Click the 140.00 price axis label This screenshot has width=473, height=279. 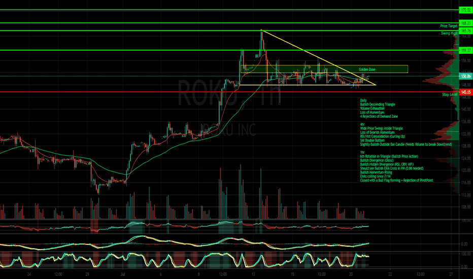coord(466,109)
